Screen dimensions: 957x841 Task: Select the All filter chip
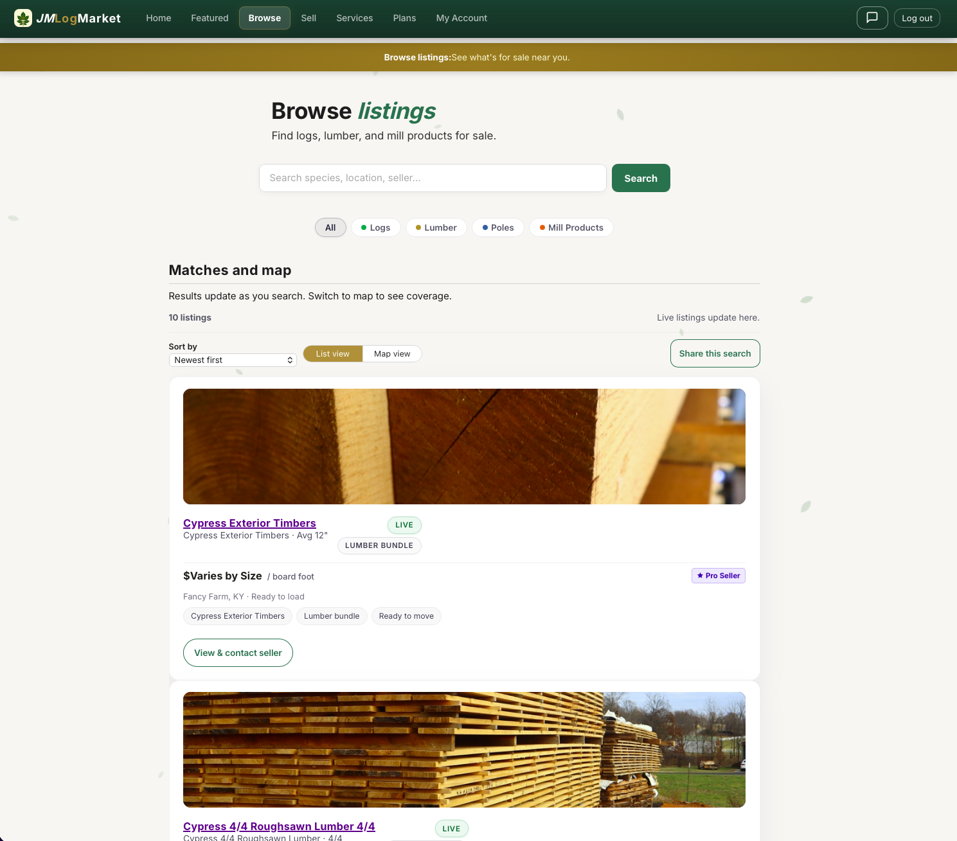330,227
